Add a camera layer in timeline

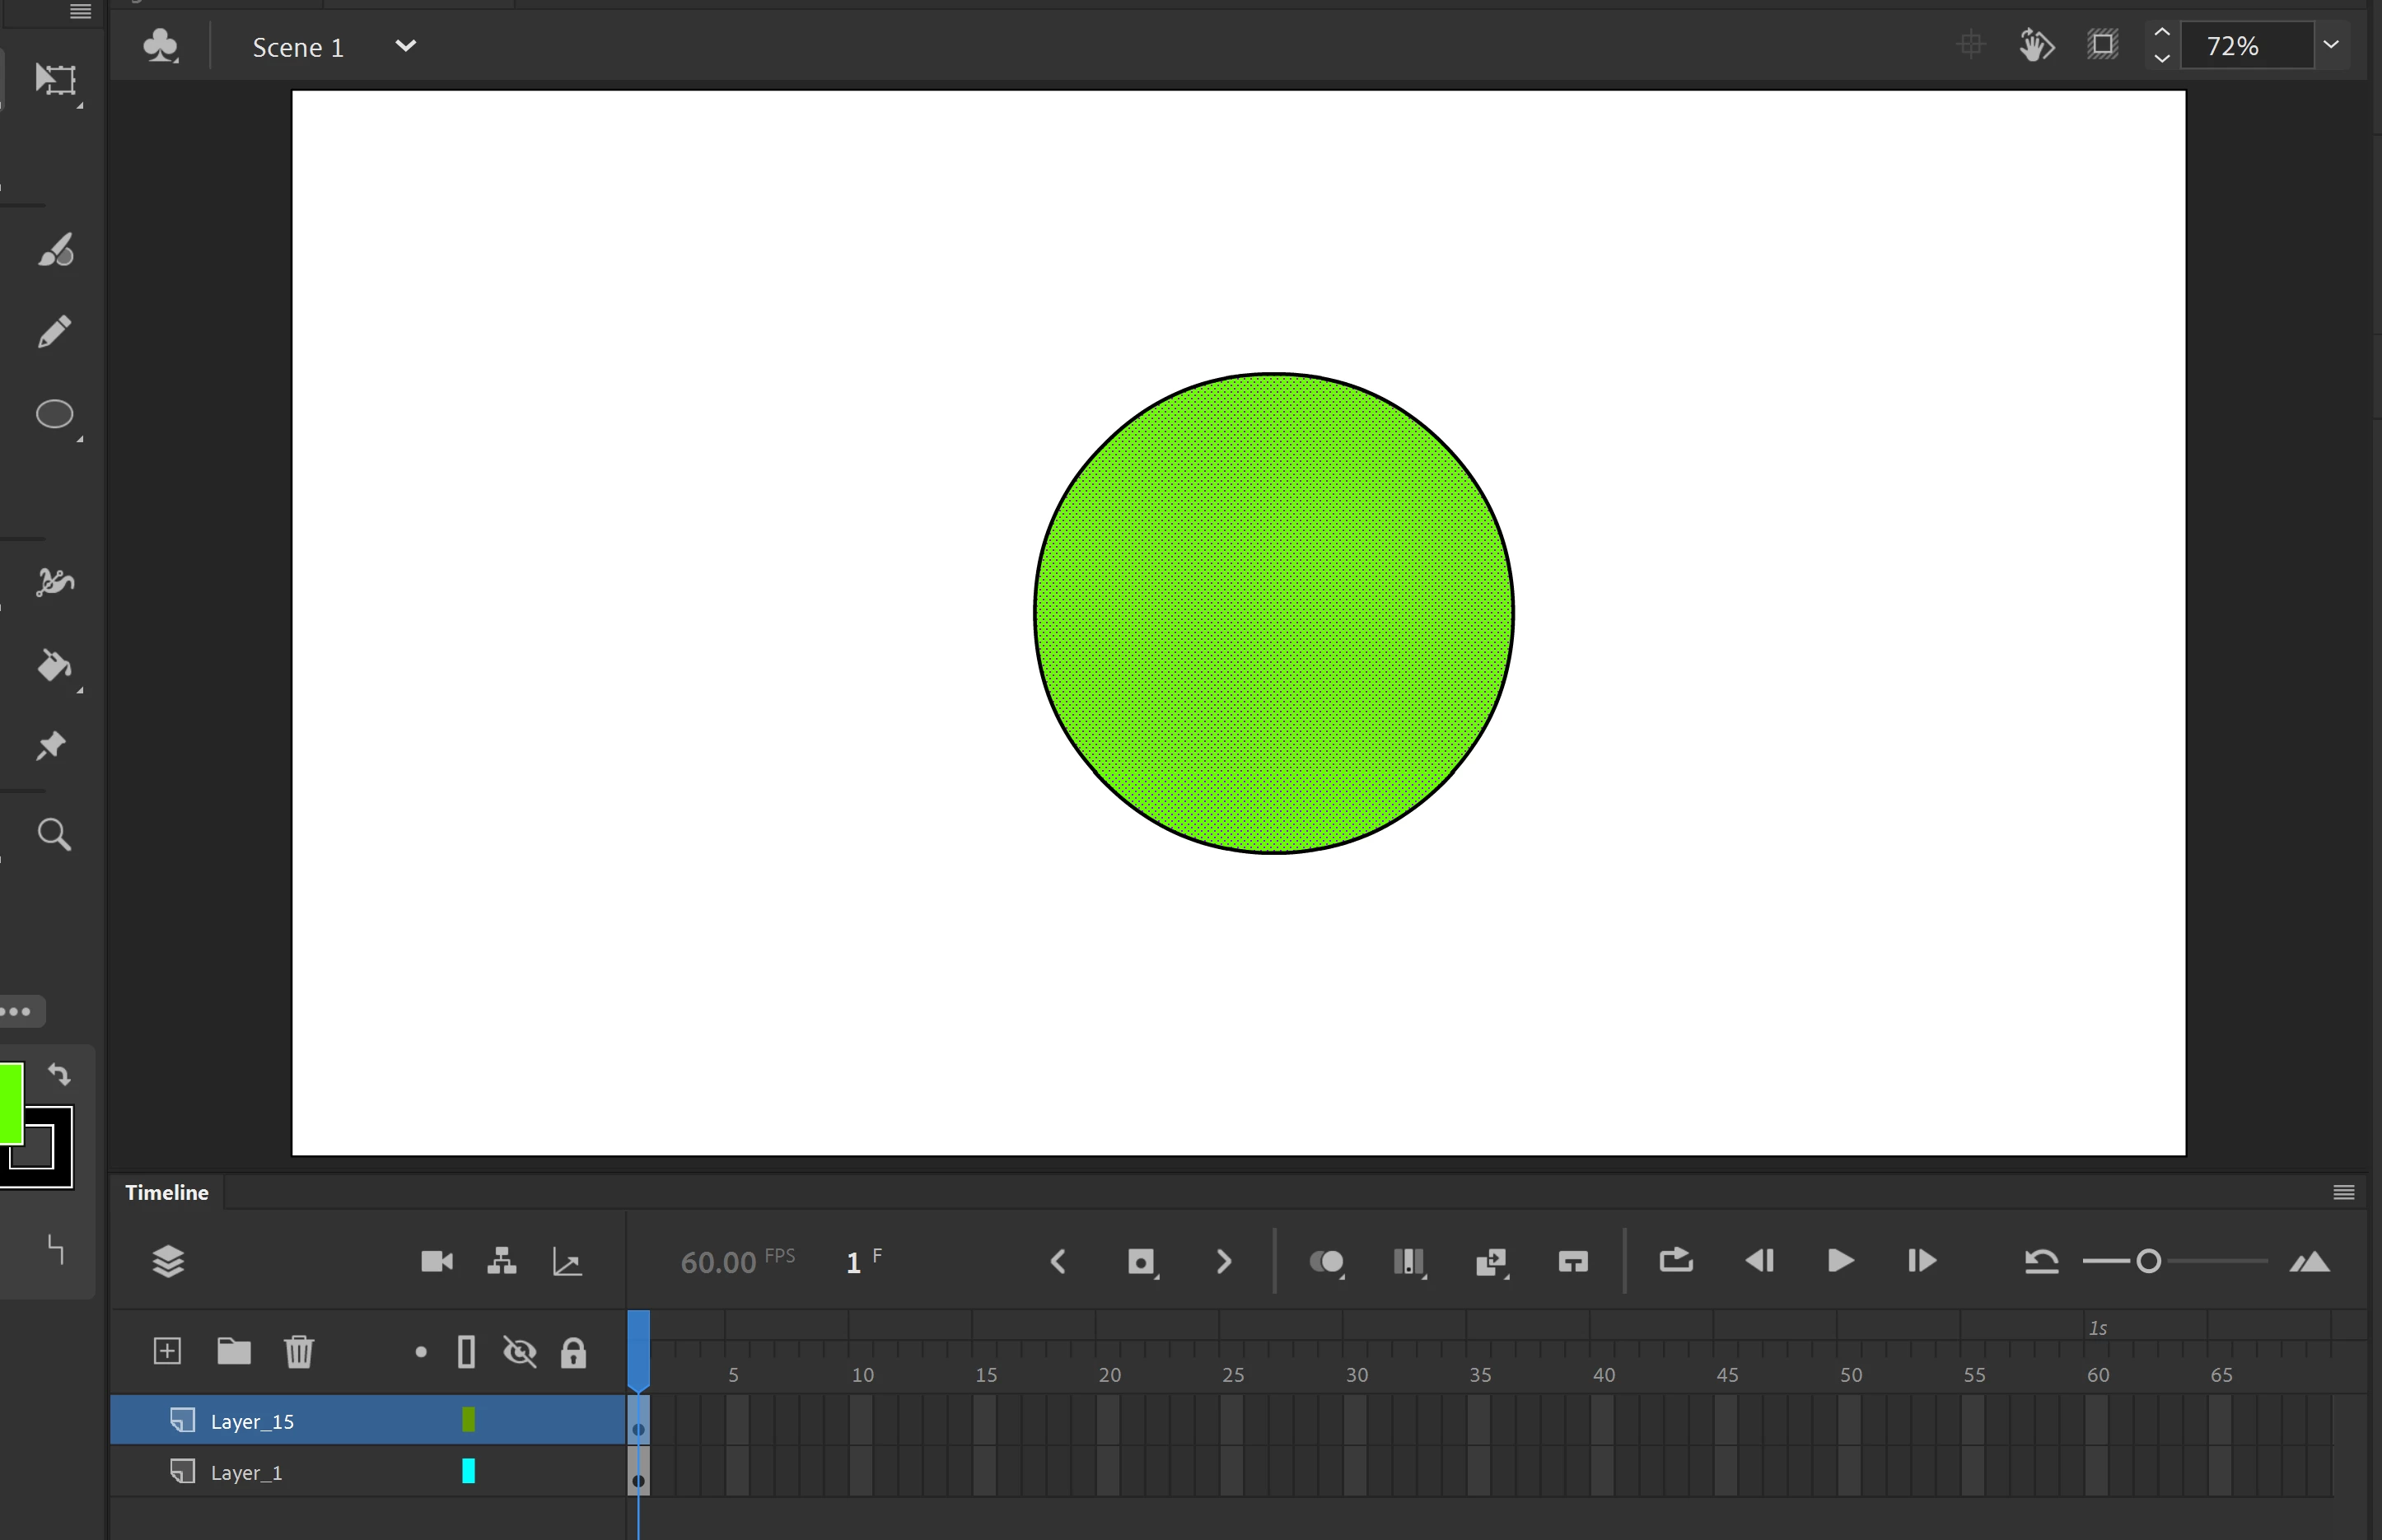(x=437, y=1261)
